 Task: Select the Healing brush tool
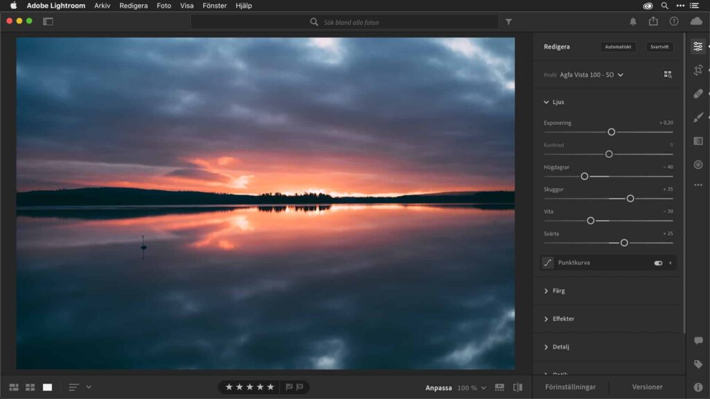[698, 94]
